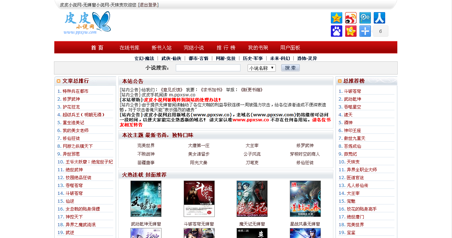Open the m.ppxsw.co mobile reading link
This screenshot has width=452, height=238.
pos(182,95)
